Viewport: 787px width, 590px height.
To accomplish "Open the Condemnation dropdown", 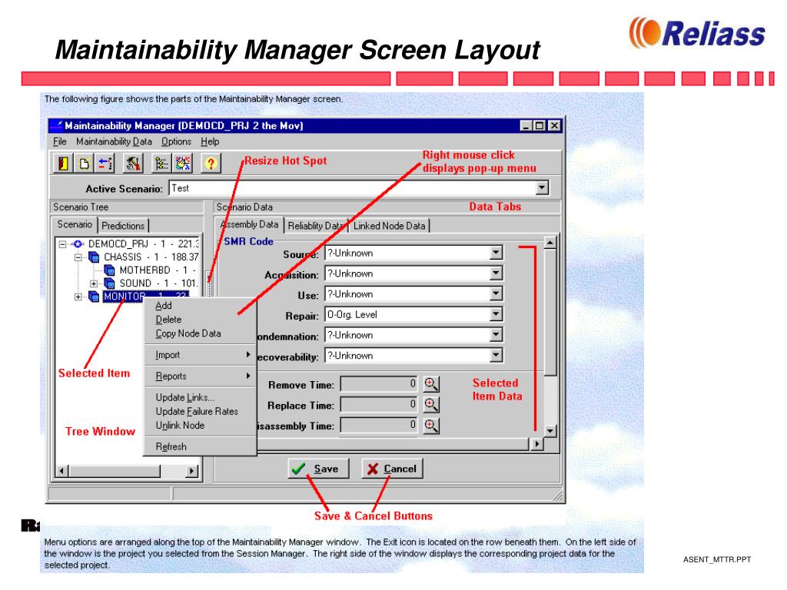I will coord(496,335).
